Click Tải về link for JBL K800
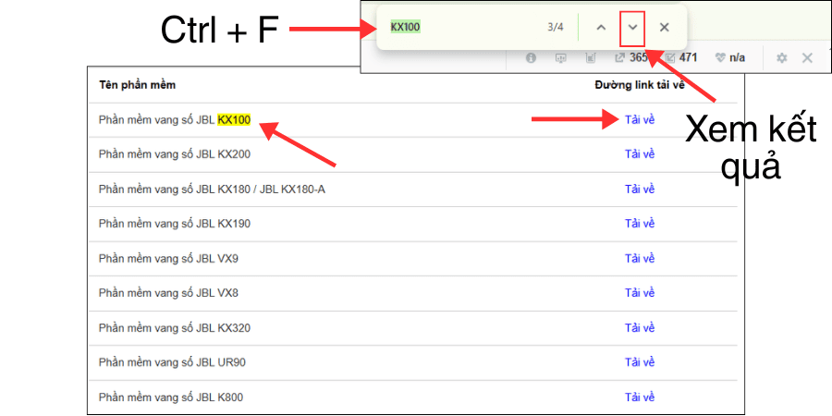 coord(640,398)
